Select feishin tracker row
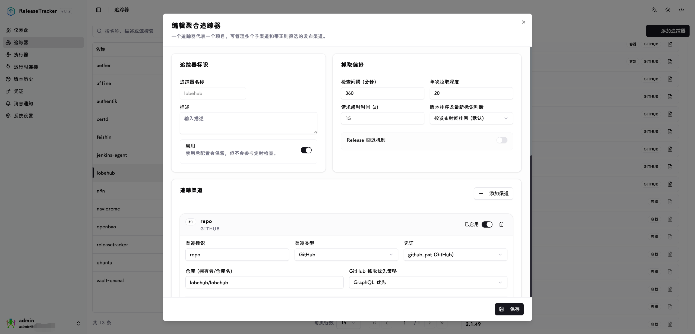The width and height of the screenshot is (695, 334). point(128,137)
